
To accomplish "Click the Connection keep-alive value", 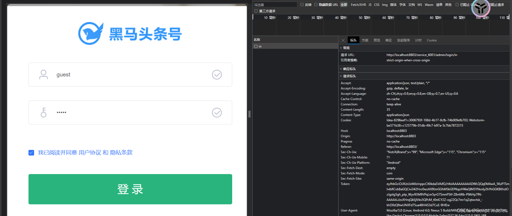I will coord(394,104).
